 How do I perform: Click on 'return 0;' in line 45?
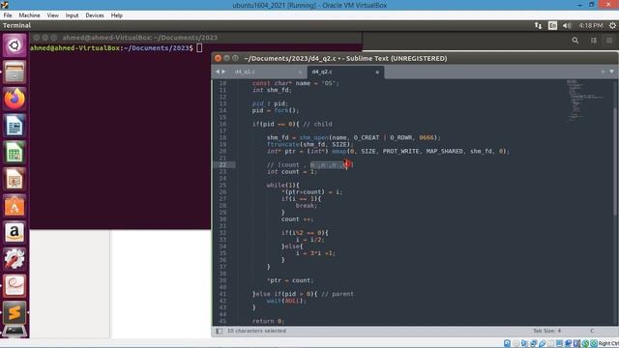pyautogui.click(x=268, y=321)
